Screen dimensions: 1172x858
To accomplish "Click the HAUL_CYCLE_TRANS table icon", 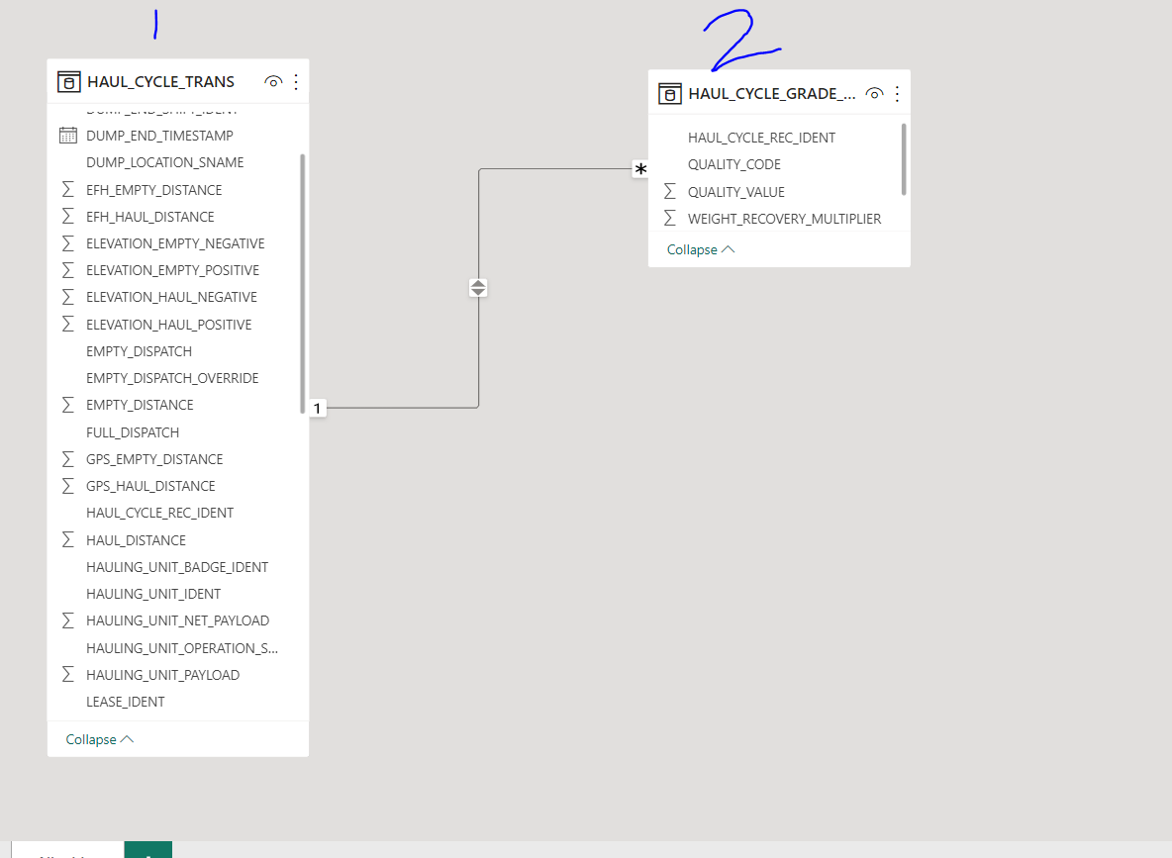I will [x=68, y=81].
